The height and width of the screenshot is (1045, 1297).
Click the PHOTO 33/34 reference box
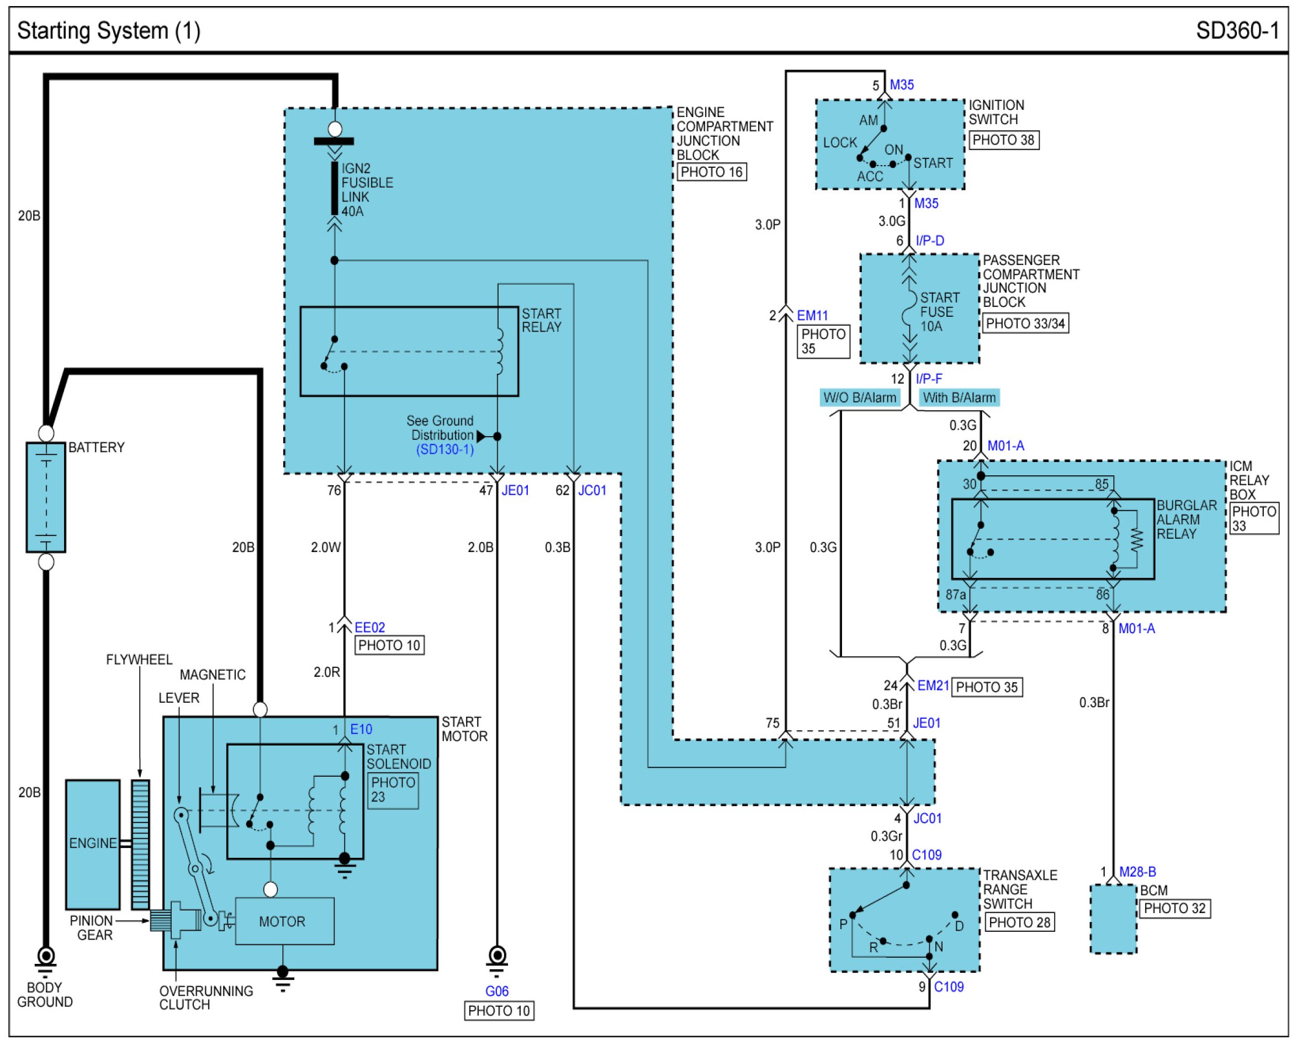click(x=1025, y=324)
